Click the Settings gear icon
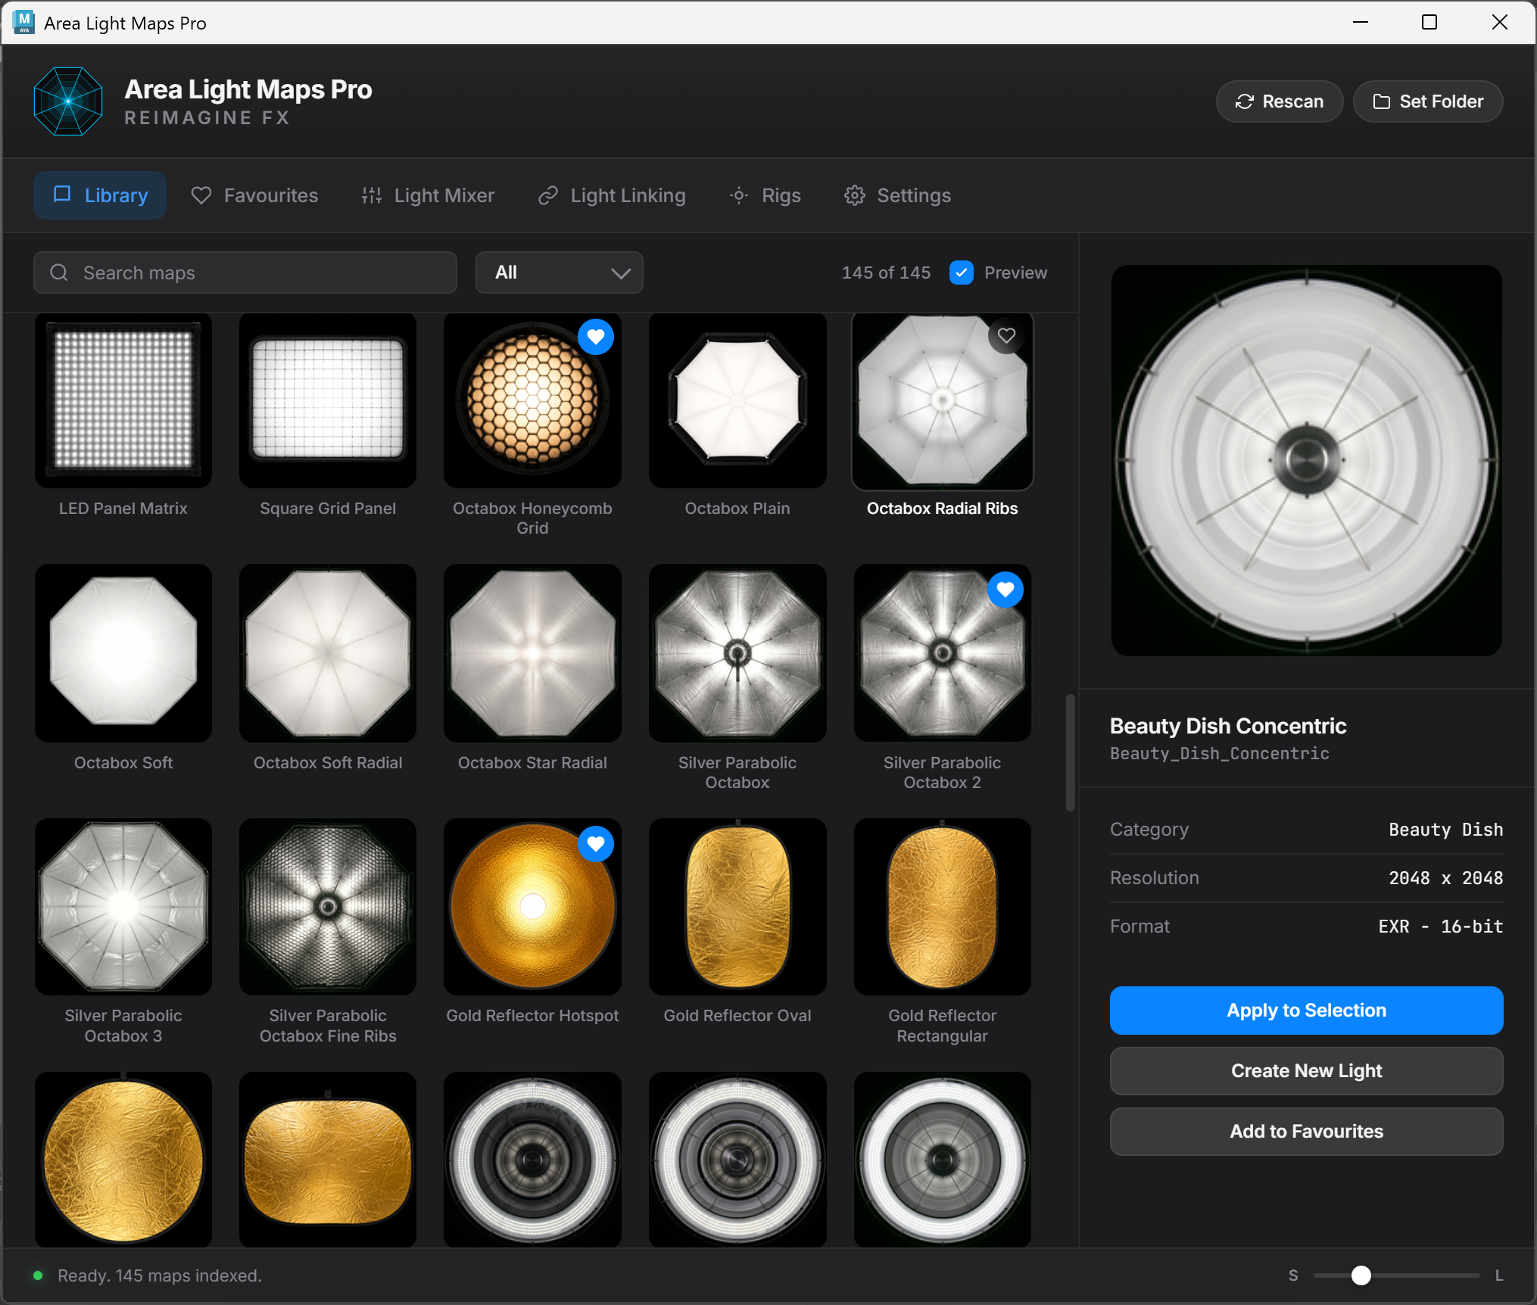This screenshot has width=1537, height=1305. [x=855, y=195]
